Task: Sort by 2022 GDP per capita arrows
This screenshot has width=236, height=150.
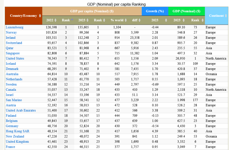Action: [55, 20]
